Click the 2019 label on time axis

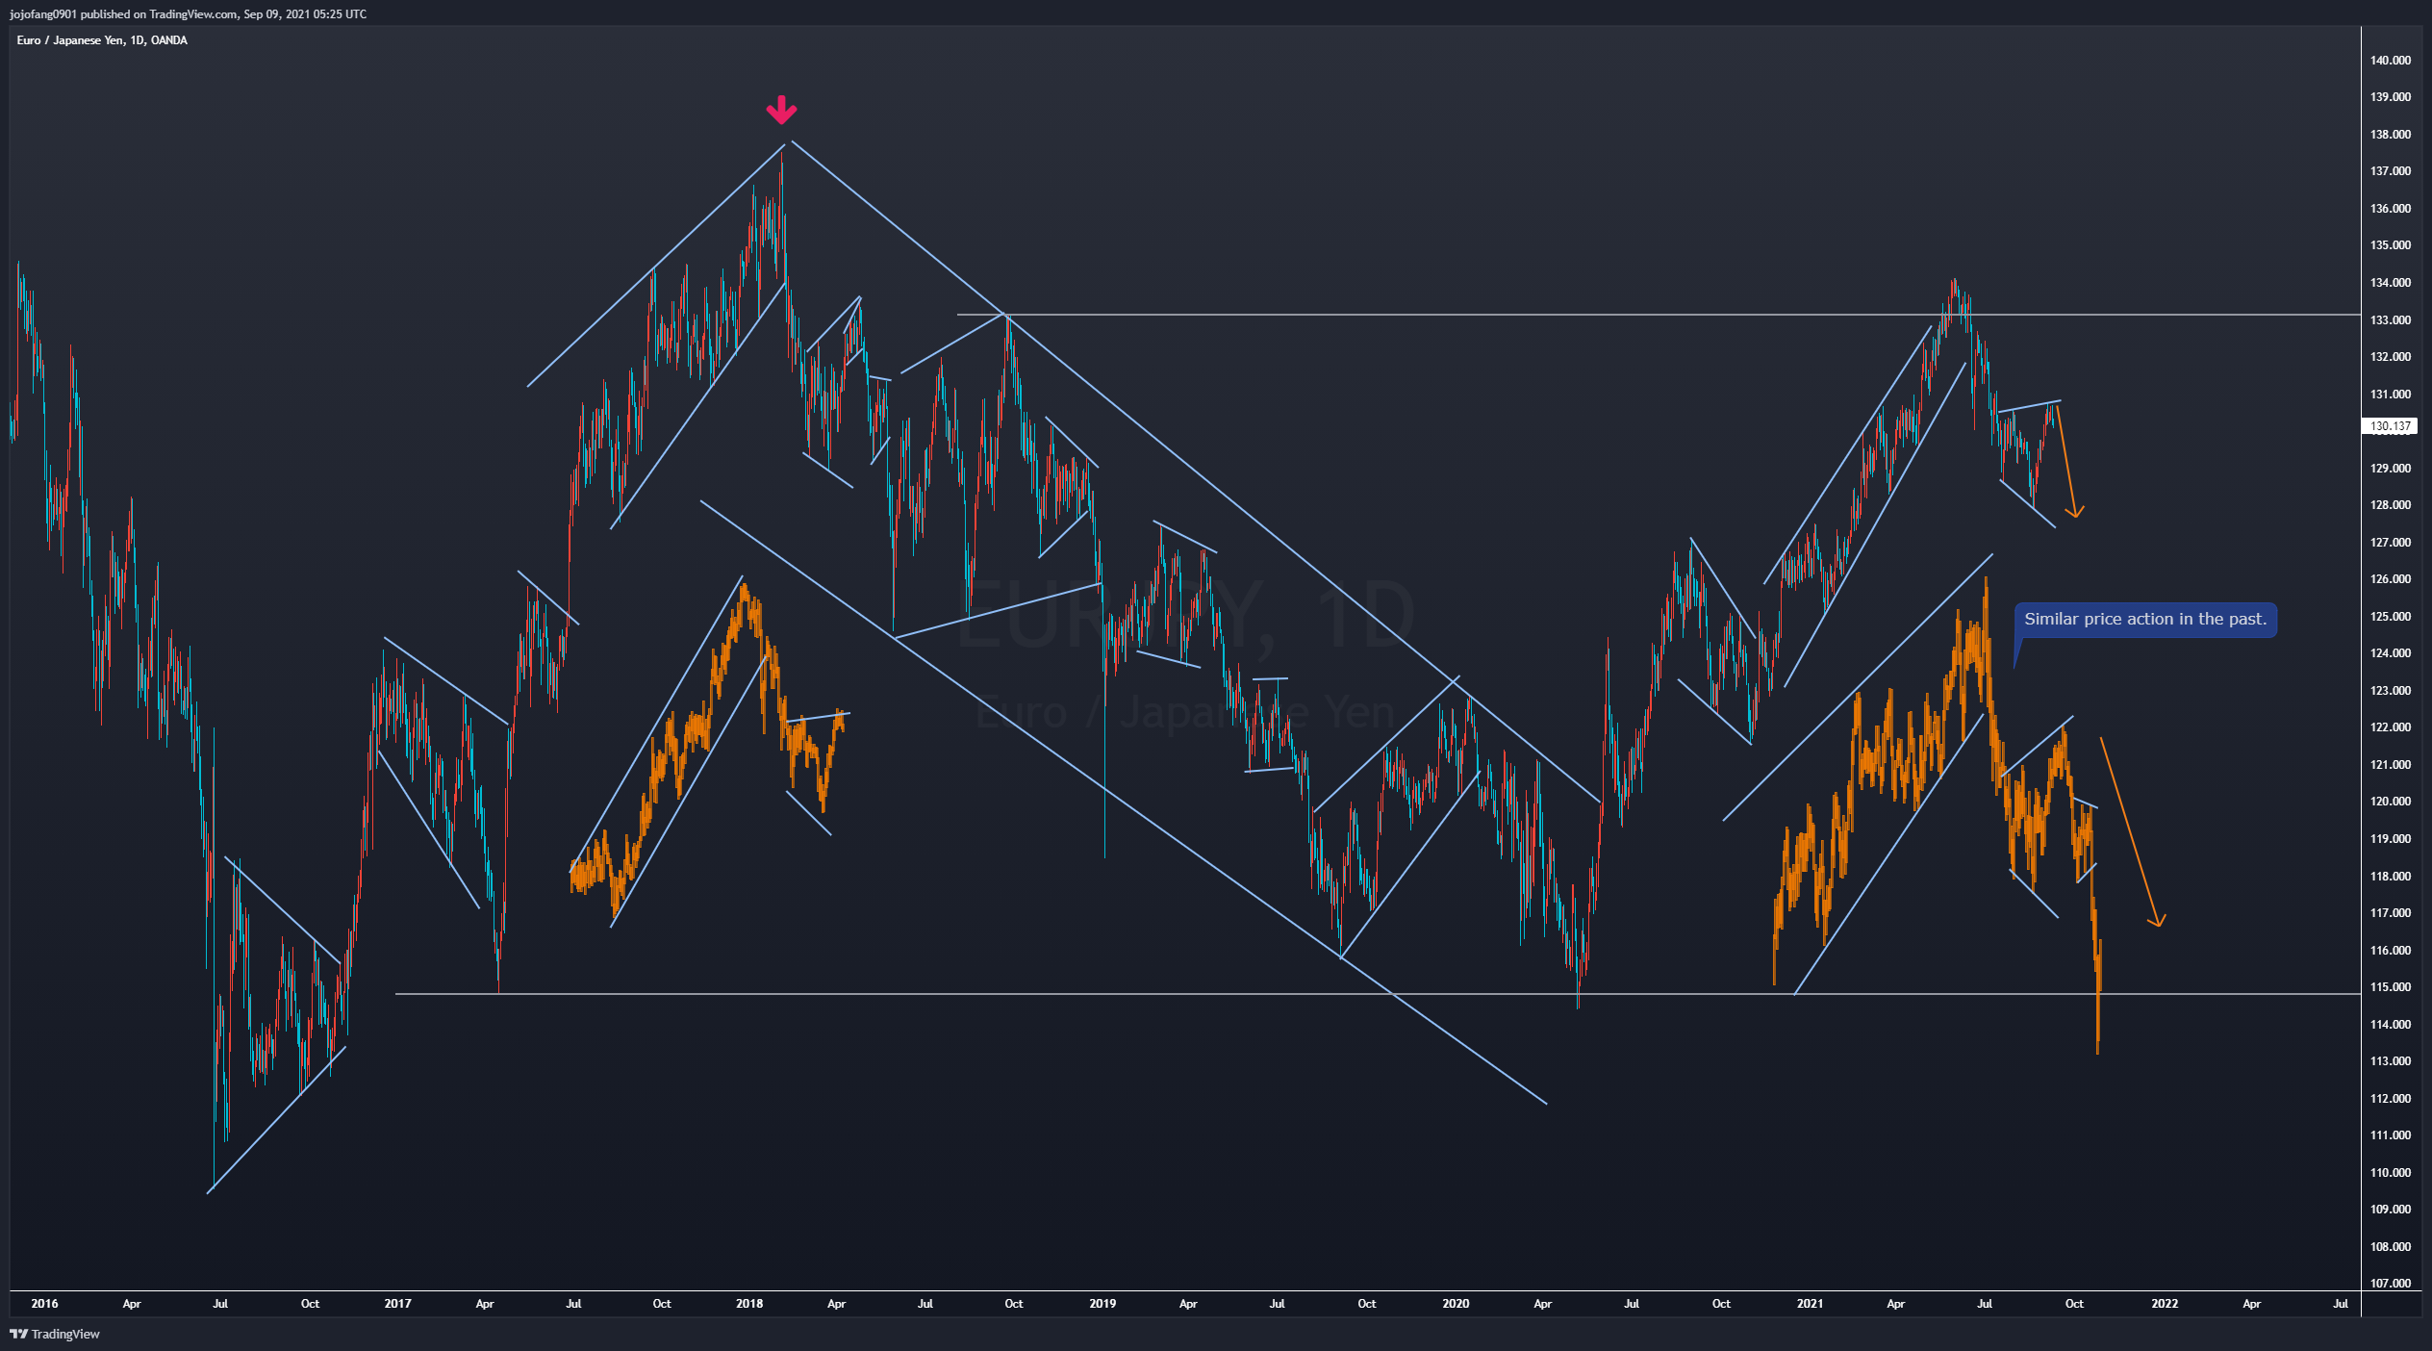click(x=1102, y=1304)
